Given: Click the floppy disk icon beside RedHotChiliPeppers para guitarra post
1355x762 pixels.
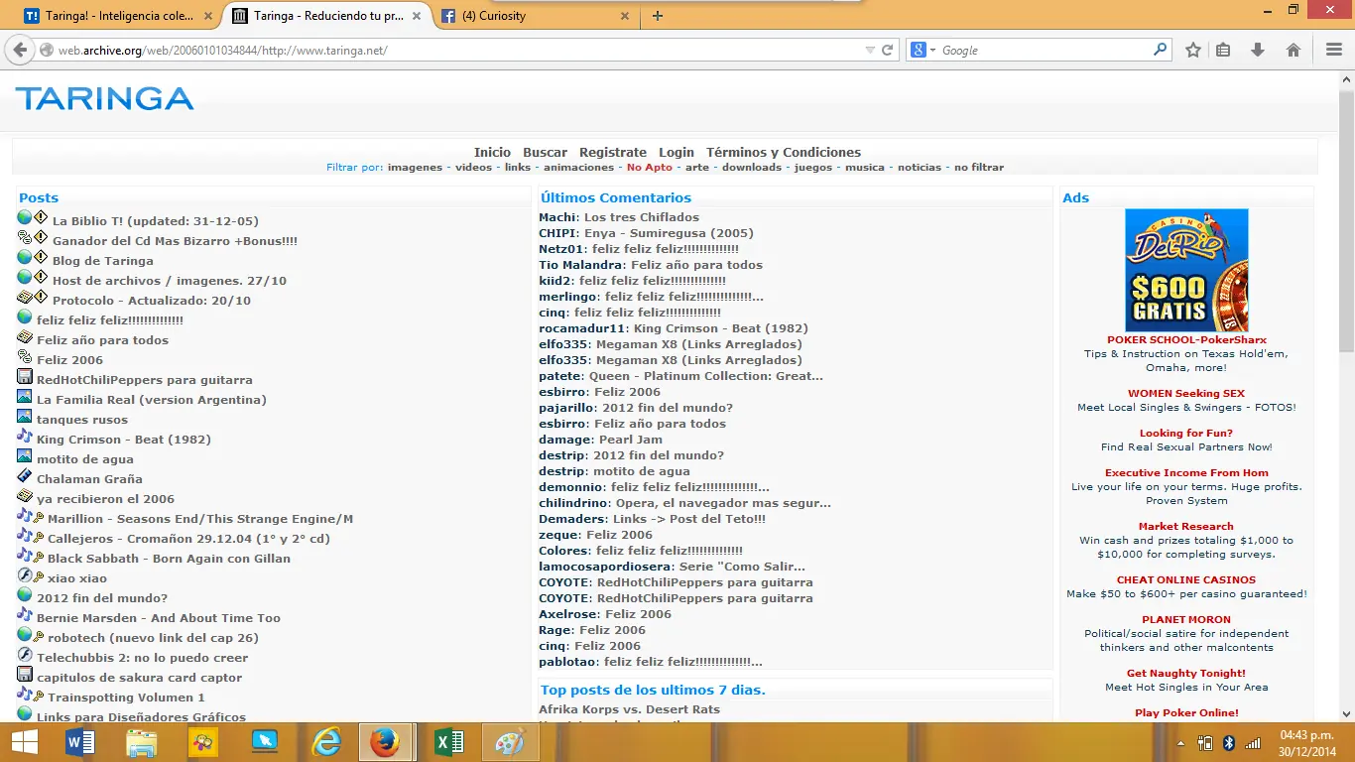Looking at the screenshot, I should coord(25,376).
